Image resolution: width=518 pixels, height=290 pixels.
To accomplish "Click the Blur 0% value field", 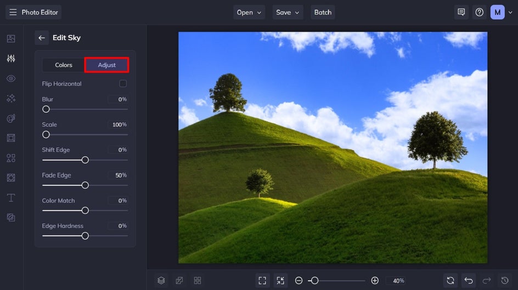I will 118,99.
